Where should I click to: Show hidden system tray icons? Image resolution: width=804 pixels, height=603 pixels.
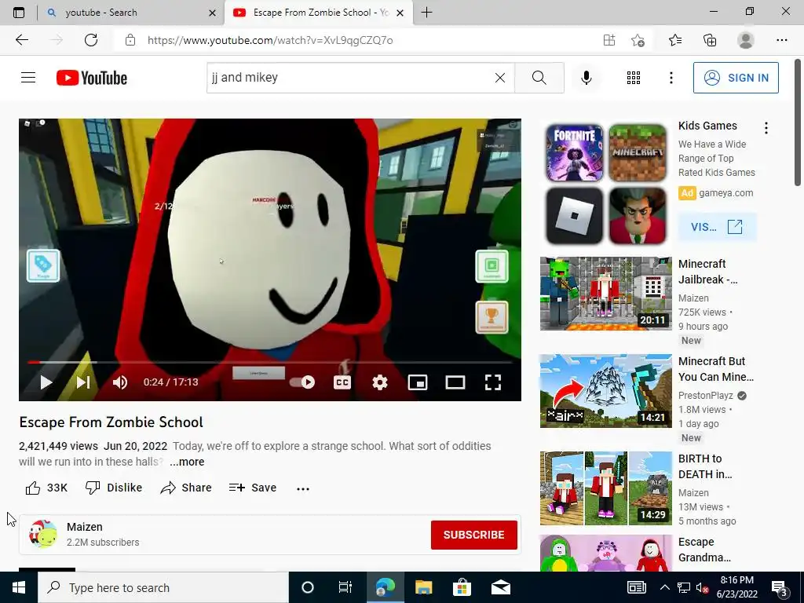[x=664, y=587]
